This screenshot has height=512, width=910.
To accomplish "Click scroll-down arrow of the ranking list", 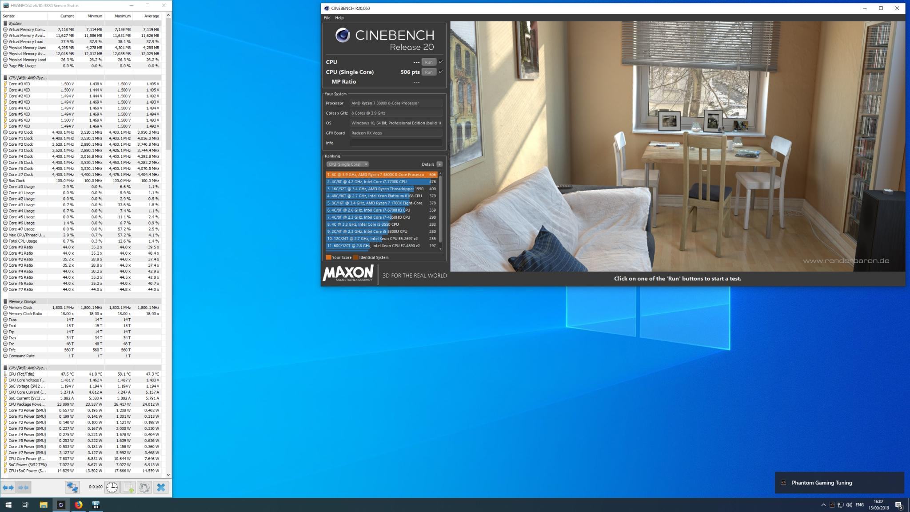I will (x=440, y=249).
